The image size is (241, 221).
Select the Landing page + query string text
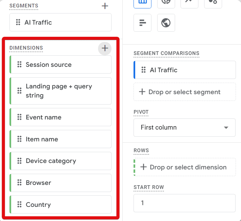pos(59,91)
